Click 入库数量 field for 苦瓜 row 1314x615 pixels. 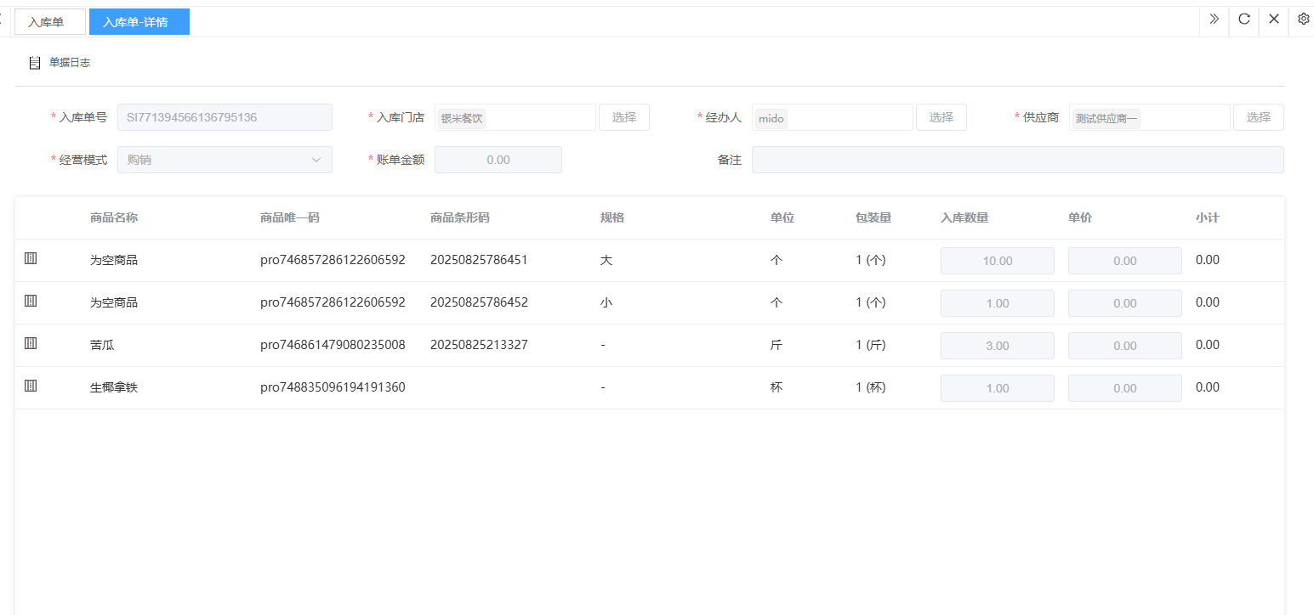pos(997,346)
